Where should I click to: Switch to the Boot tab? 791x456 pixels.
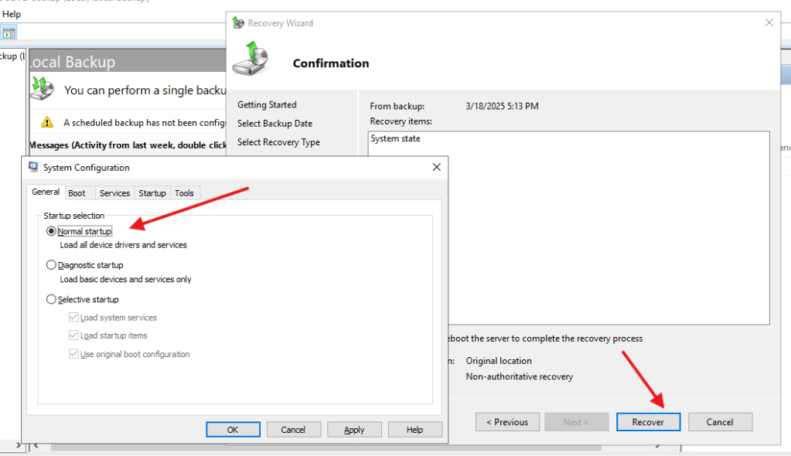pyautogui.click(x=77, y=193)
